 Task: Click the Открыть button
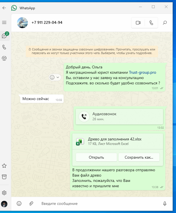pos(96,157)
